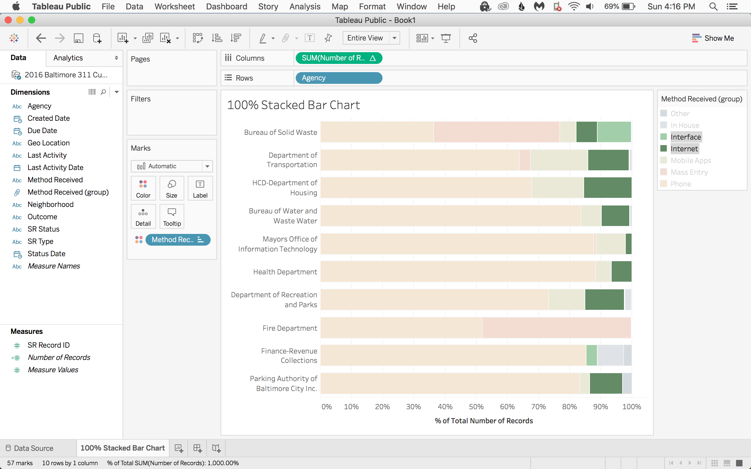This screenshot has width=751, height=469.
Task: Open the Group Members dropdown arrow
Action: click(x=296, y=38)
